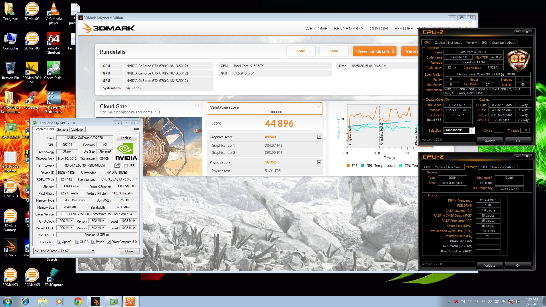
Task: Open the aida64 shortcut icon
Action: tap(54, 43)
